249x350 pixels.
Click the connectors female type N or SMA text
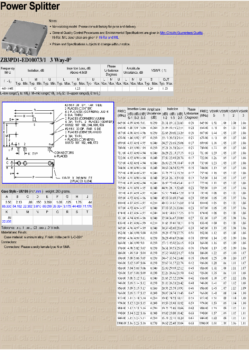click(37, 247)
